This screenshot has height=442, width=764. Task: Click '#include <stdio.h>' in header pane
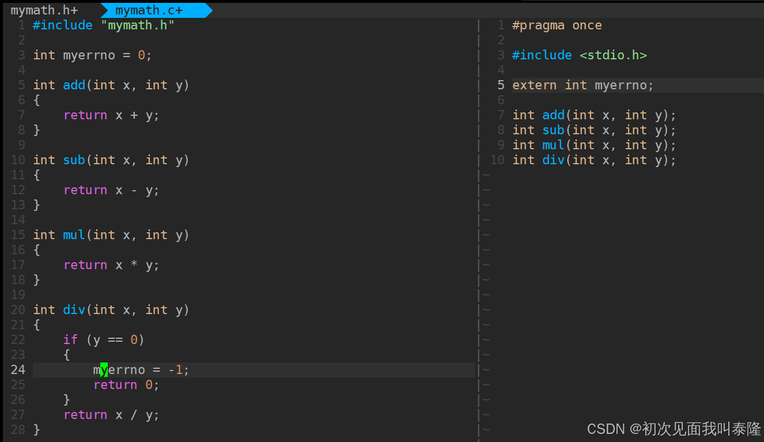click(580, 55)
